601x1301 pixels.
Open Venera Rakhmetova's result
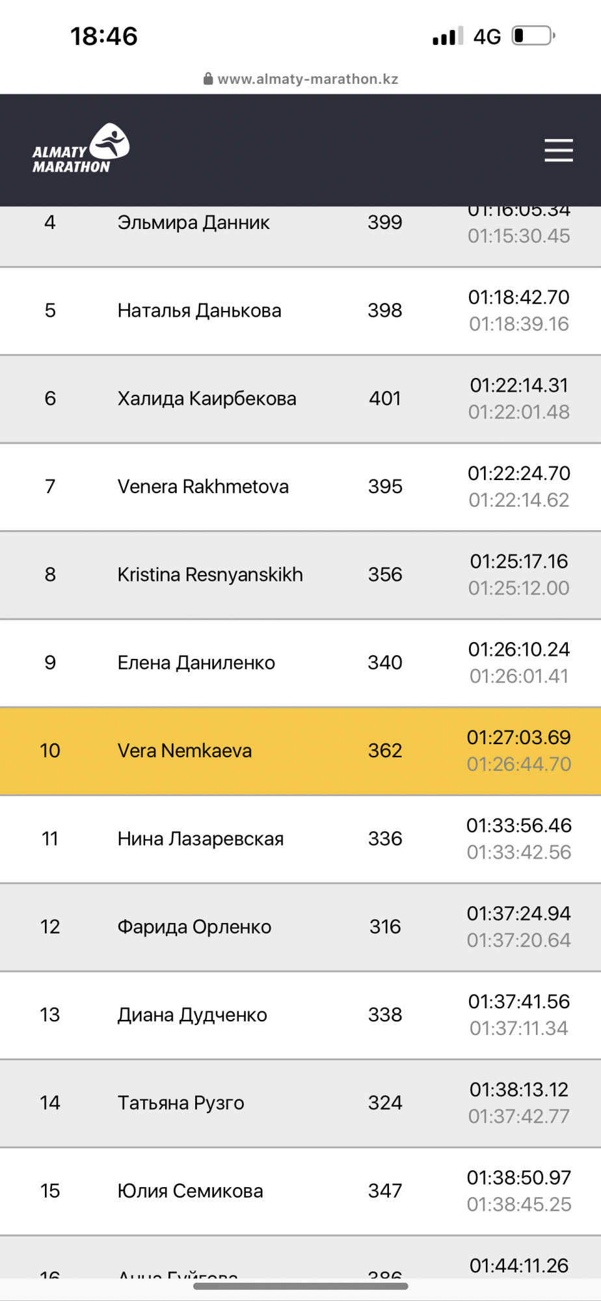[x=203, y=487]
